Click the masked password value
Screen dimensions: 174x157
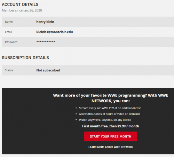46,42
